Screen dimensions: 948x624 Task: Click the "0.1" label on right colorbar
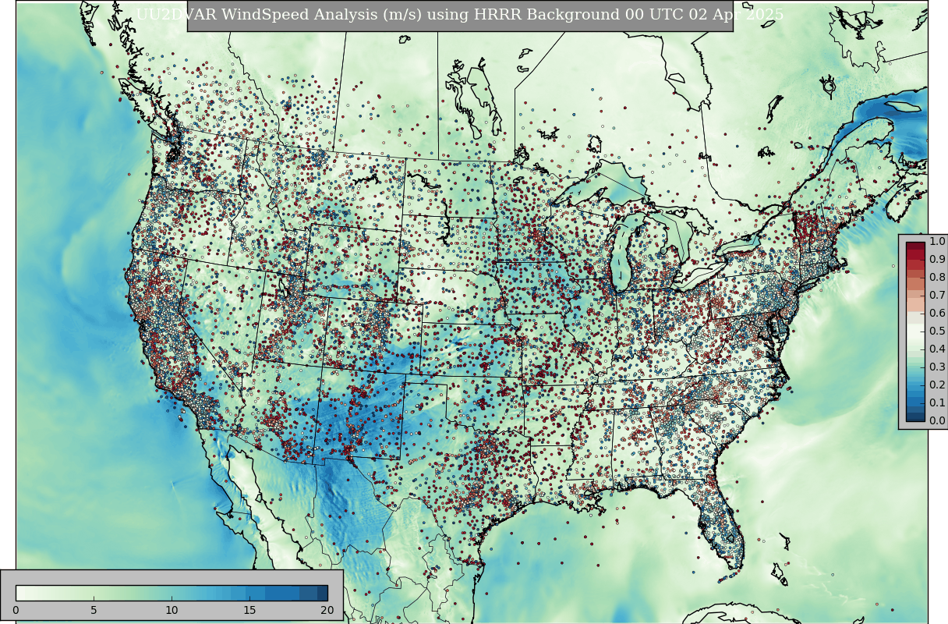(x=937, y=403)
